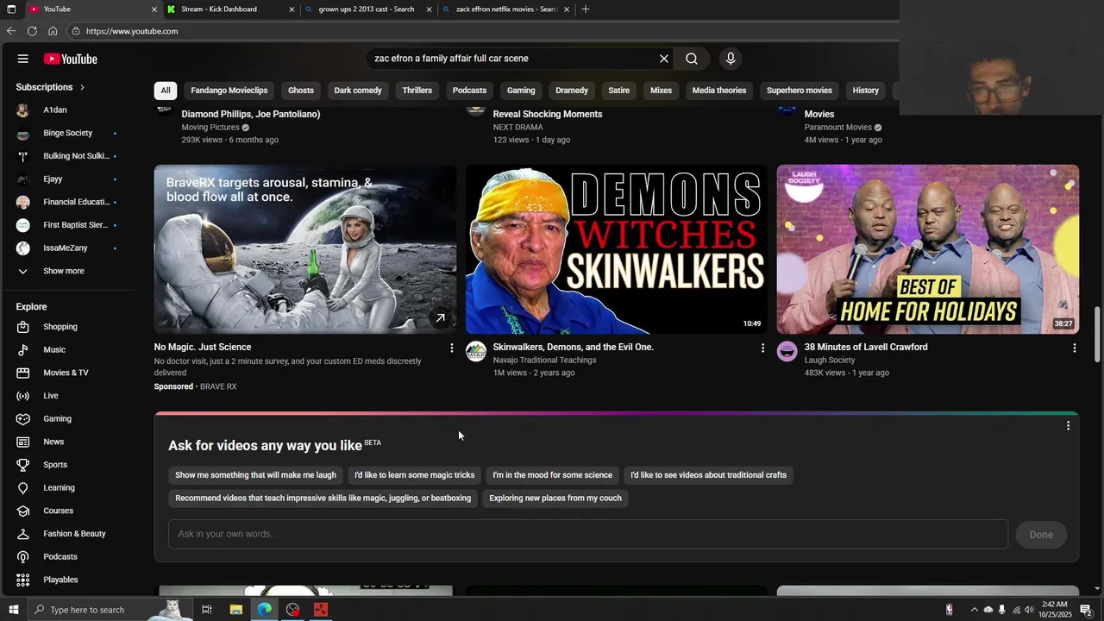1104x621 pixels.
Task: Open File Explorer from taskbar
Action: pos(235,610)
